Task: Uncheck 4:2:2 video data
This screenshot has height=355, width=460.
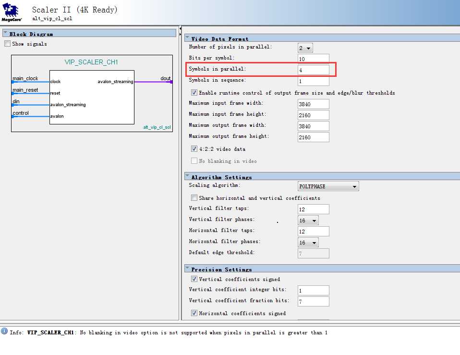Action: 194,149
